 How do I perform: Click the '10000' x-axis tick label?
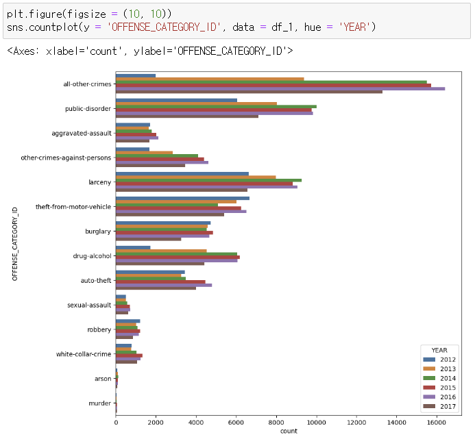(x=316, y=423)
